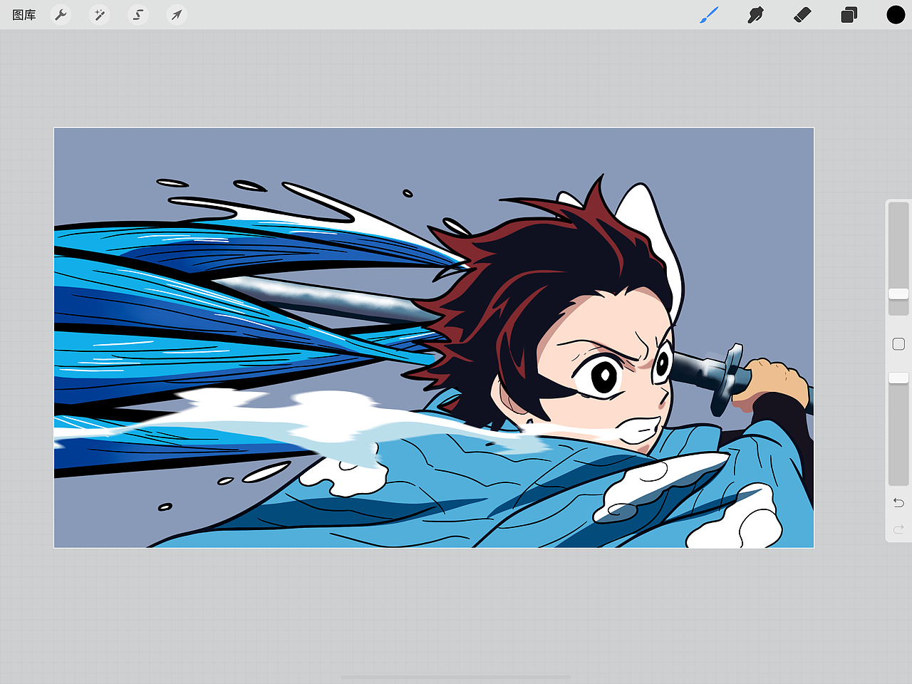This screenshot has height=684, width=912.
Task: Open the Layers panel
Action: [x=849, y=15]
